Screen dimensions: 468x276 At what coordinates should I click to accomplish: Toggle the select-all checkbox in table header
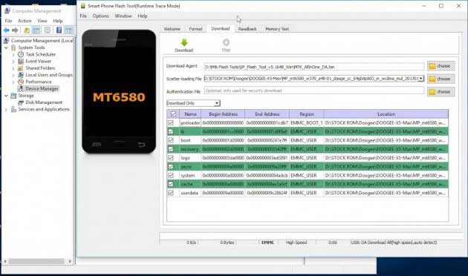pyautogui.click(x=173, y=114)
